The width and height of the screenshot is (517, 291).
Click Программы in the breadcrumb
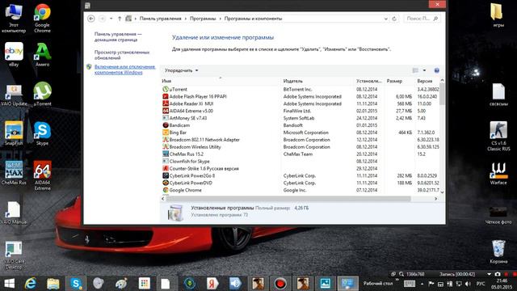tap(203, 19)
